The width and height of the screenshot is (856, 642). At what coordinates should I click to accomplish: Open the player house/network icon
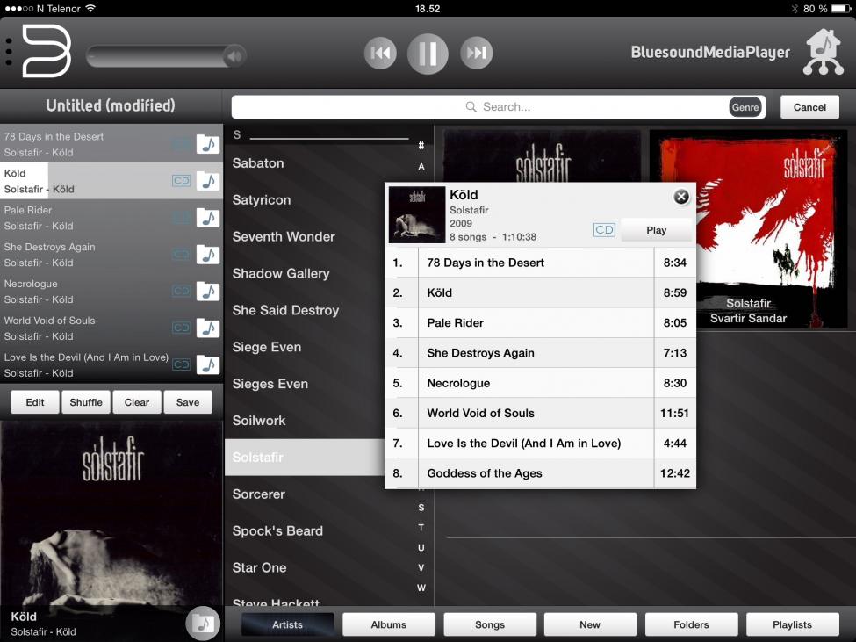pos(824,52)
